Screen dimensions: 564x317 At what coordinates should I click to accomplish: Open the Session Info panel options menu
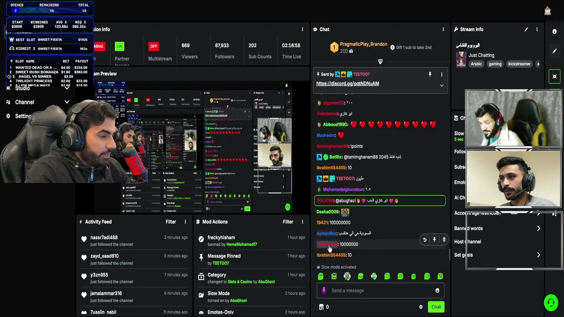pos(302,29)
